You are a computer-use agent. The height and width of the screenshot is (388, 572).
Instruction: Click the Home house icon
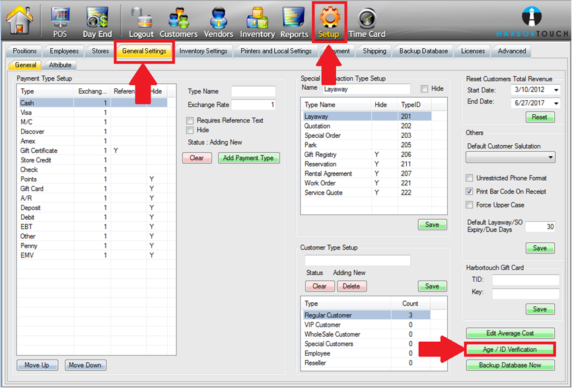pyautogui.click(x=19, y=21)
